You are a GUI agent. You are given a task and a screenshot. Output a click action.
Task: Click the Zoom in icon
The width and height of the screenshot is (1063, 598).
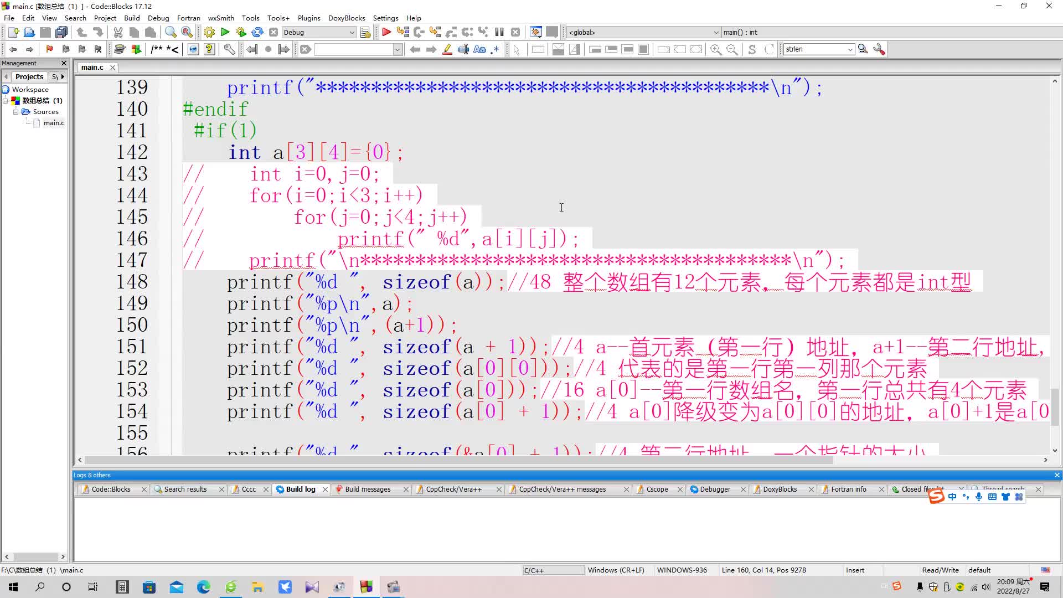click(x=716, y=49)
